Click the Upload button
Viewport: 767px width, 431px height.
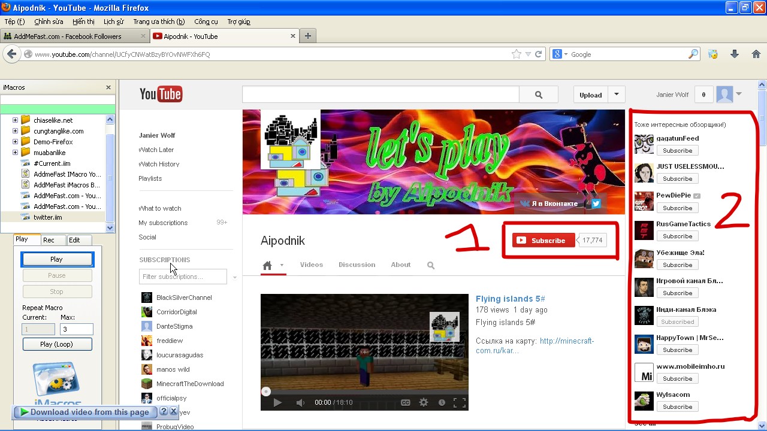pyautogui.click(x=591, y=95)
